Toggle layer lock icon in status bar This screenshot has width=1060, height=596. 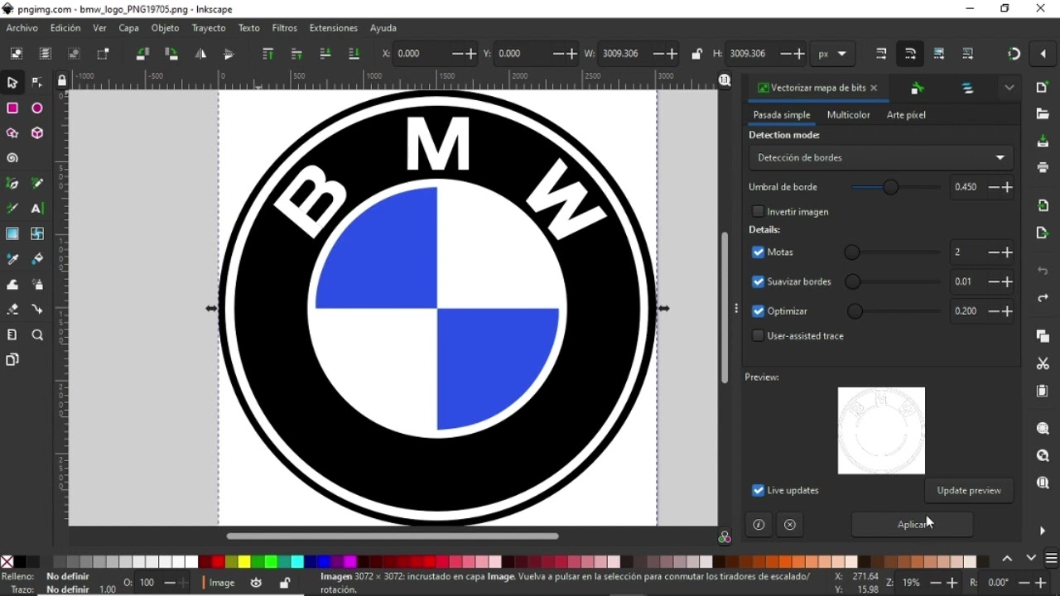285,583
